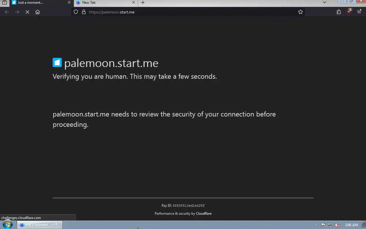This screenshot has width=366, height=229.
Task: Go forward with the forward arrow
Action: [x=17, y=12]
